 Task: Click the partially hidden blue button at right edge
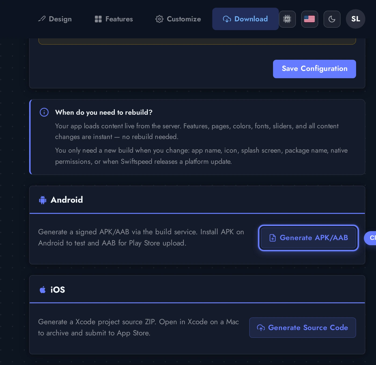(371, 238)
